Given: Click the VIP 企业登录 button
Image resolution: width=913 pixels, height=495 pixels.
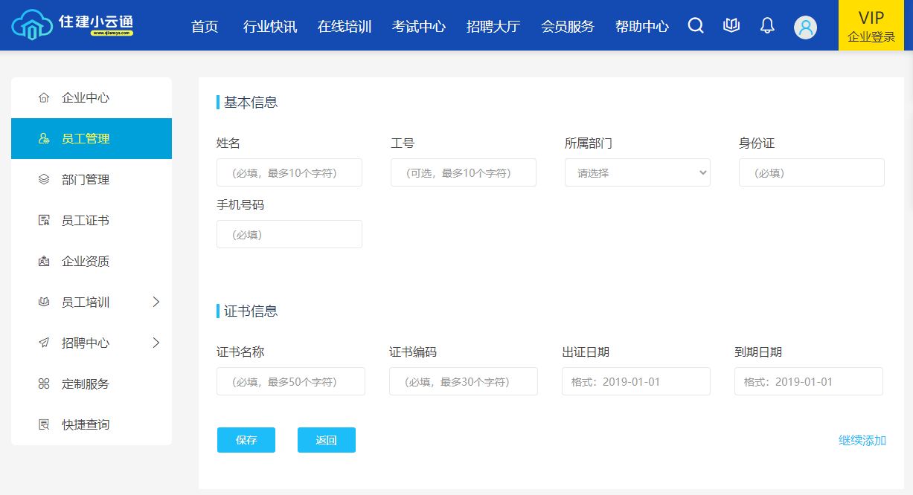Looking at the screenshot, I should (871, 26).
